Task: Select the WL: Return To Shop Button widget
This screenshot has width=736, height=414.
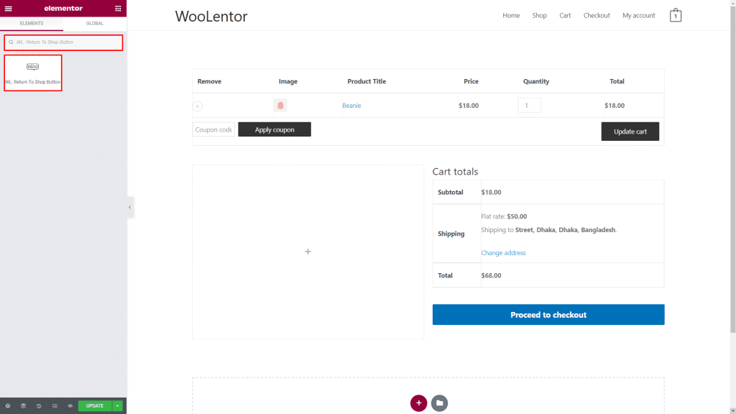Action: tap(33, 73)
